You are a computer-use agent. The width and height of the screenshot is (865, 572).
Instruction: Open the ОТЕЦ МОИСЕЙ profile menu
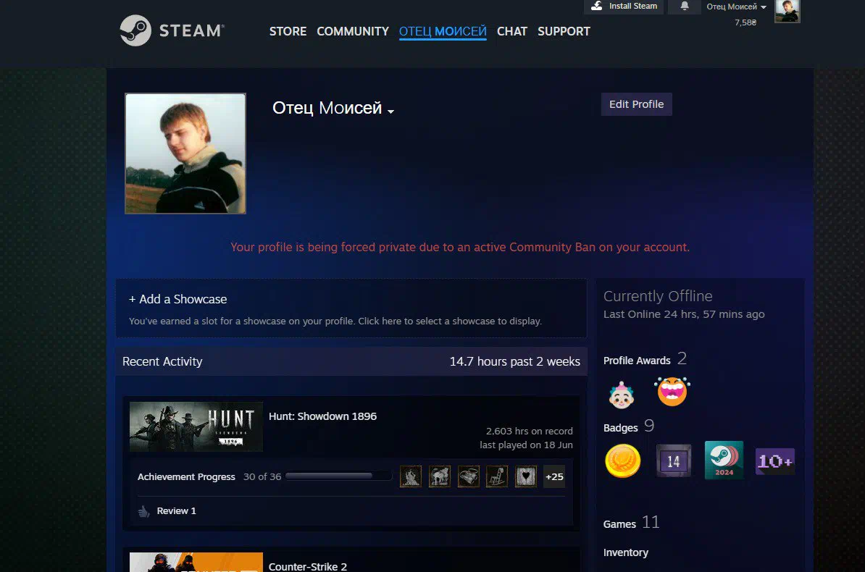(x=443, y=31)
